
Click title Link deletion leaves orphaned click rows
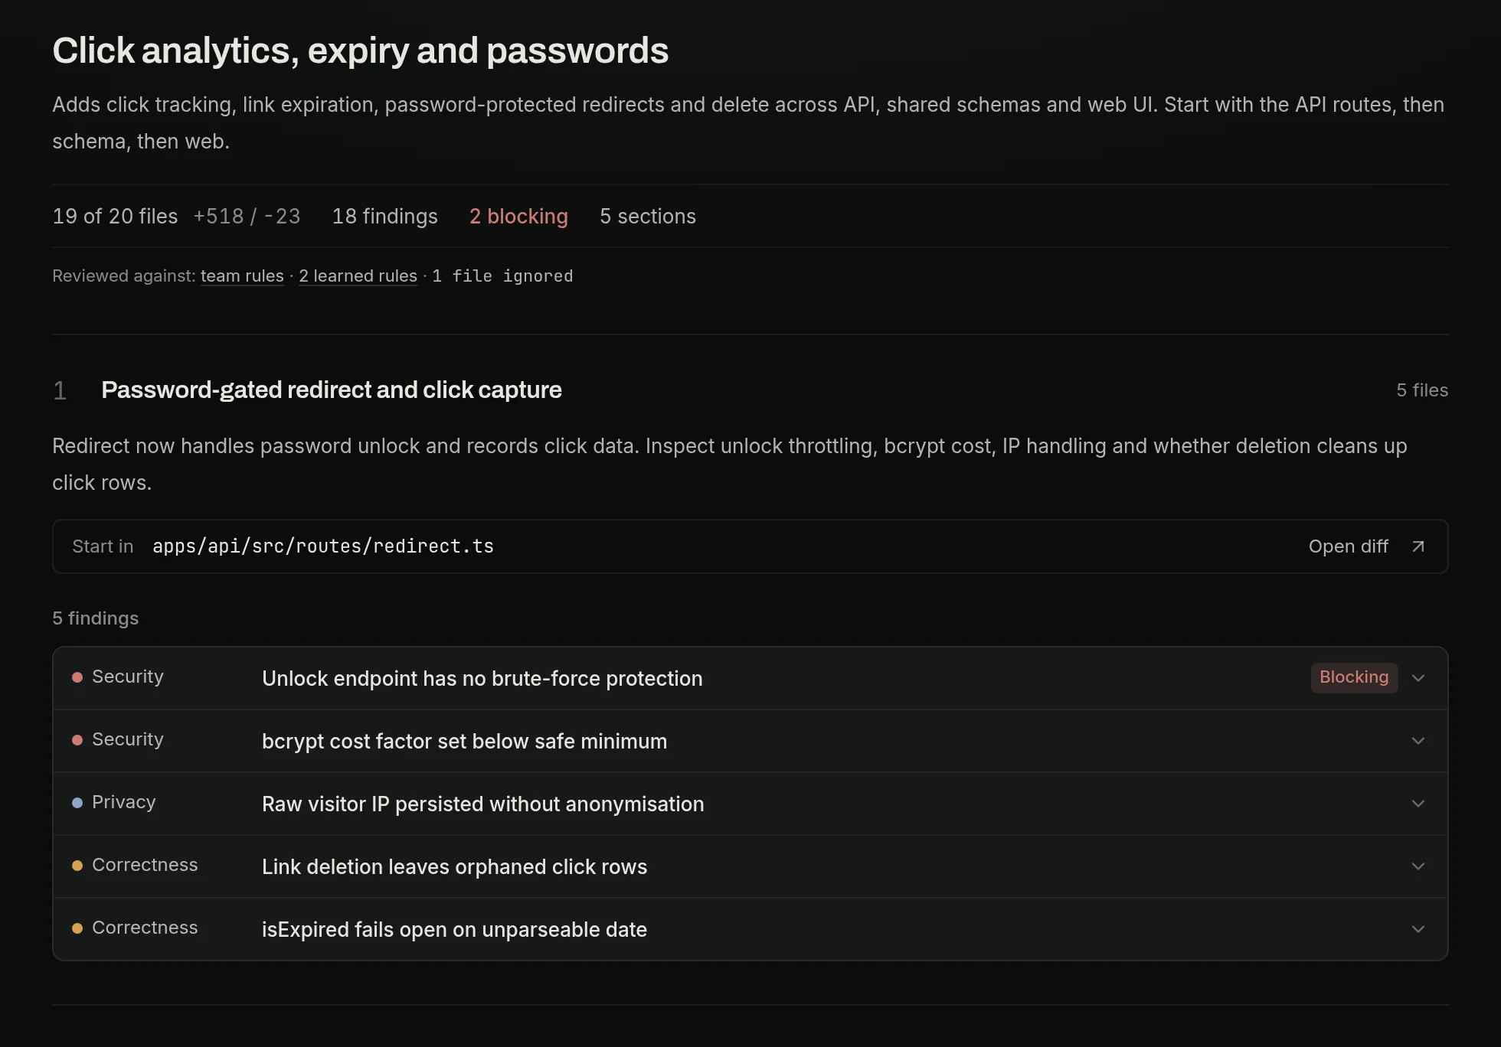click(455, 867)
